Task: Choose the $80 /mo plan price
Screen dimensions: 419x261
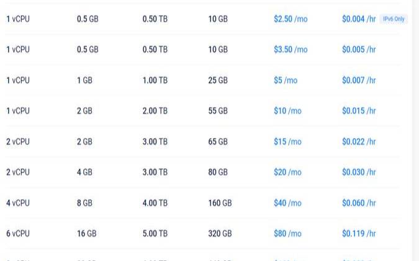Action: click(x=287, y=234)
